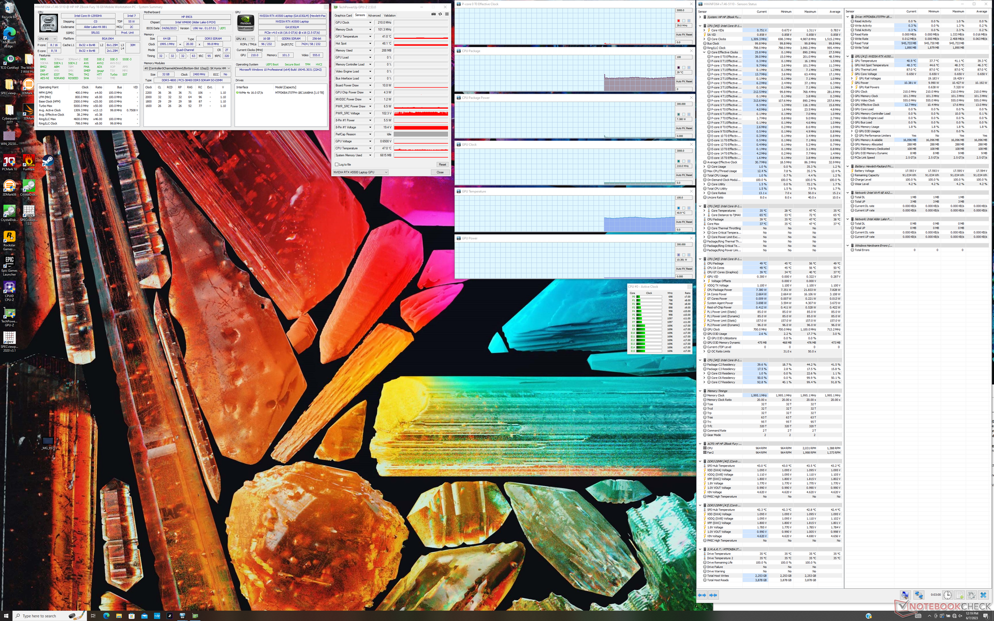Click Reset button in GPU-Z
Viewport: 994px width, 621px height.
click(x=442, y=165)
